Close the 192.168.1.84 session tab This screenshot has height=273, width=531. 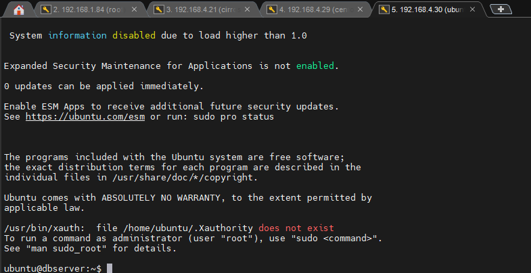(134, 10)
